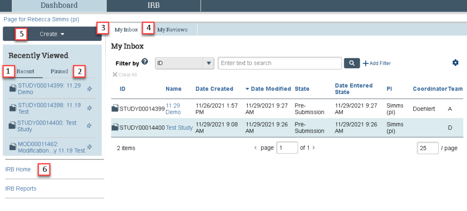Screen dimensions: 467x211
Task: Click the previous page arrow
Action: pos(255,148)
